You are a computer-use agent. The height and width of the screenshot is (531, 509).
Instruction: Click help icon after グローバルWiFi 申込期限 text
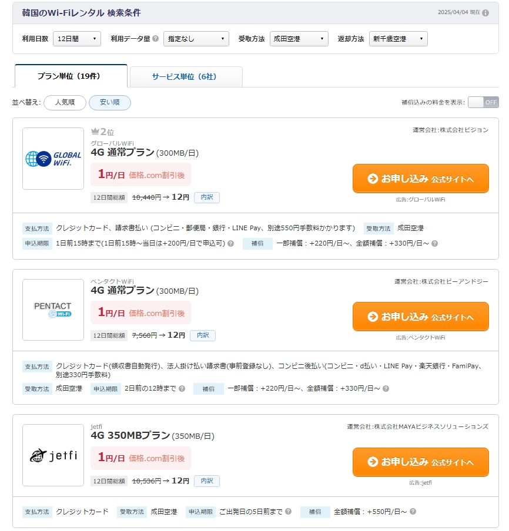[231, 244]
